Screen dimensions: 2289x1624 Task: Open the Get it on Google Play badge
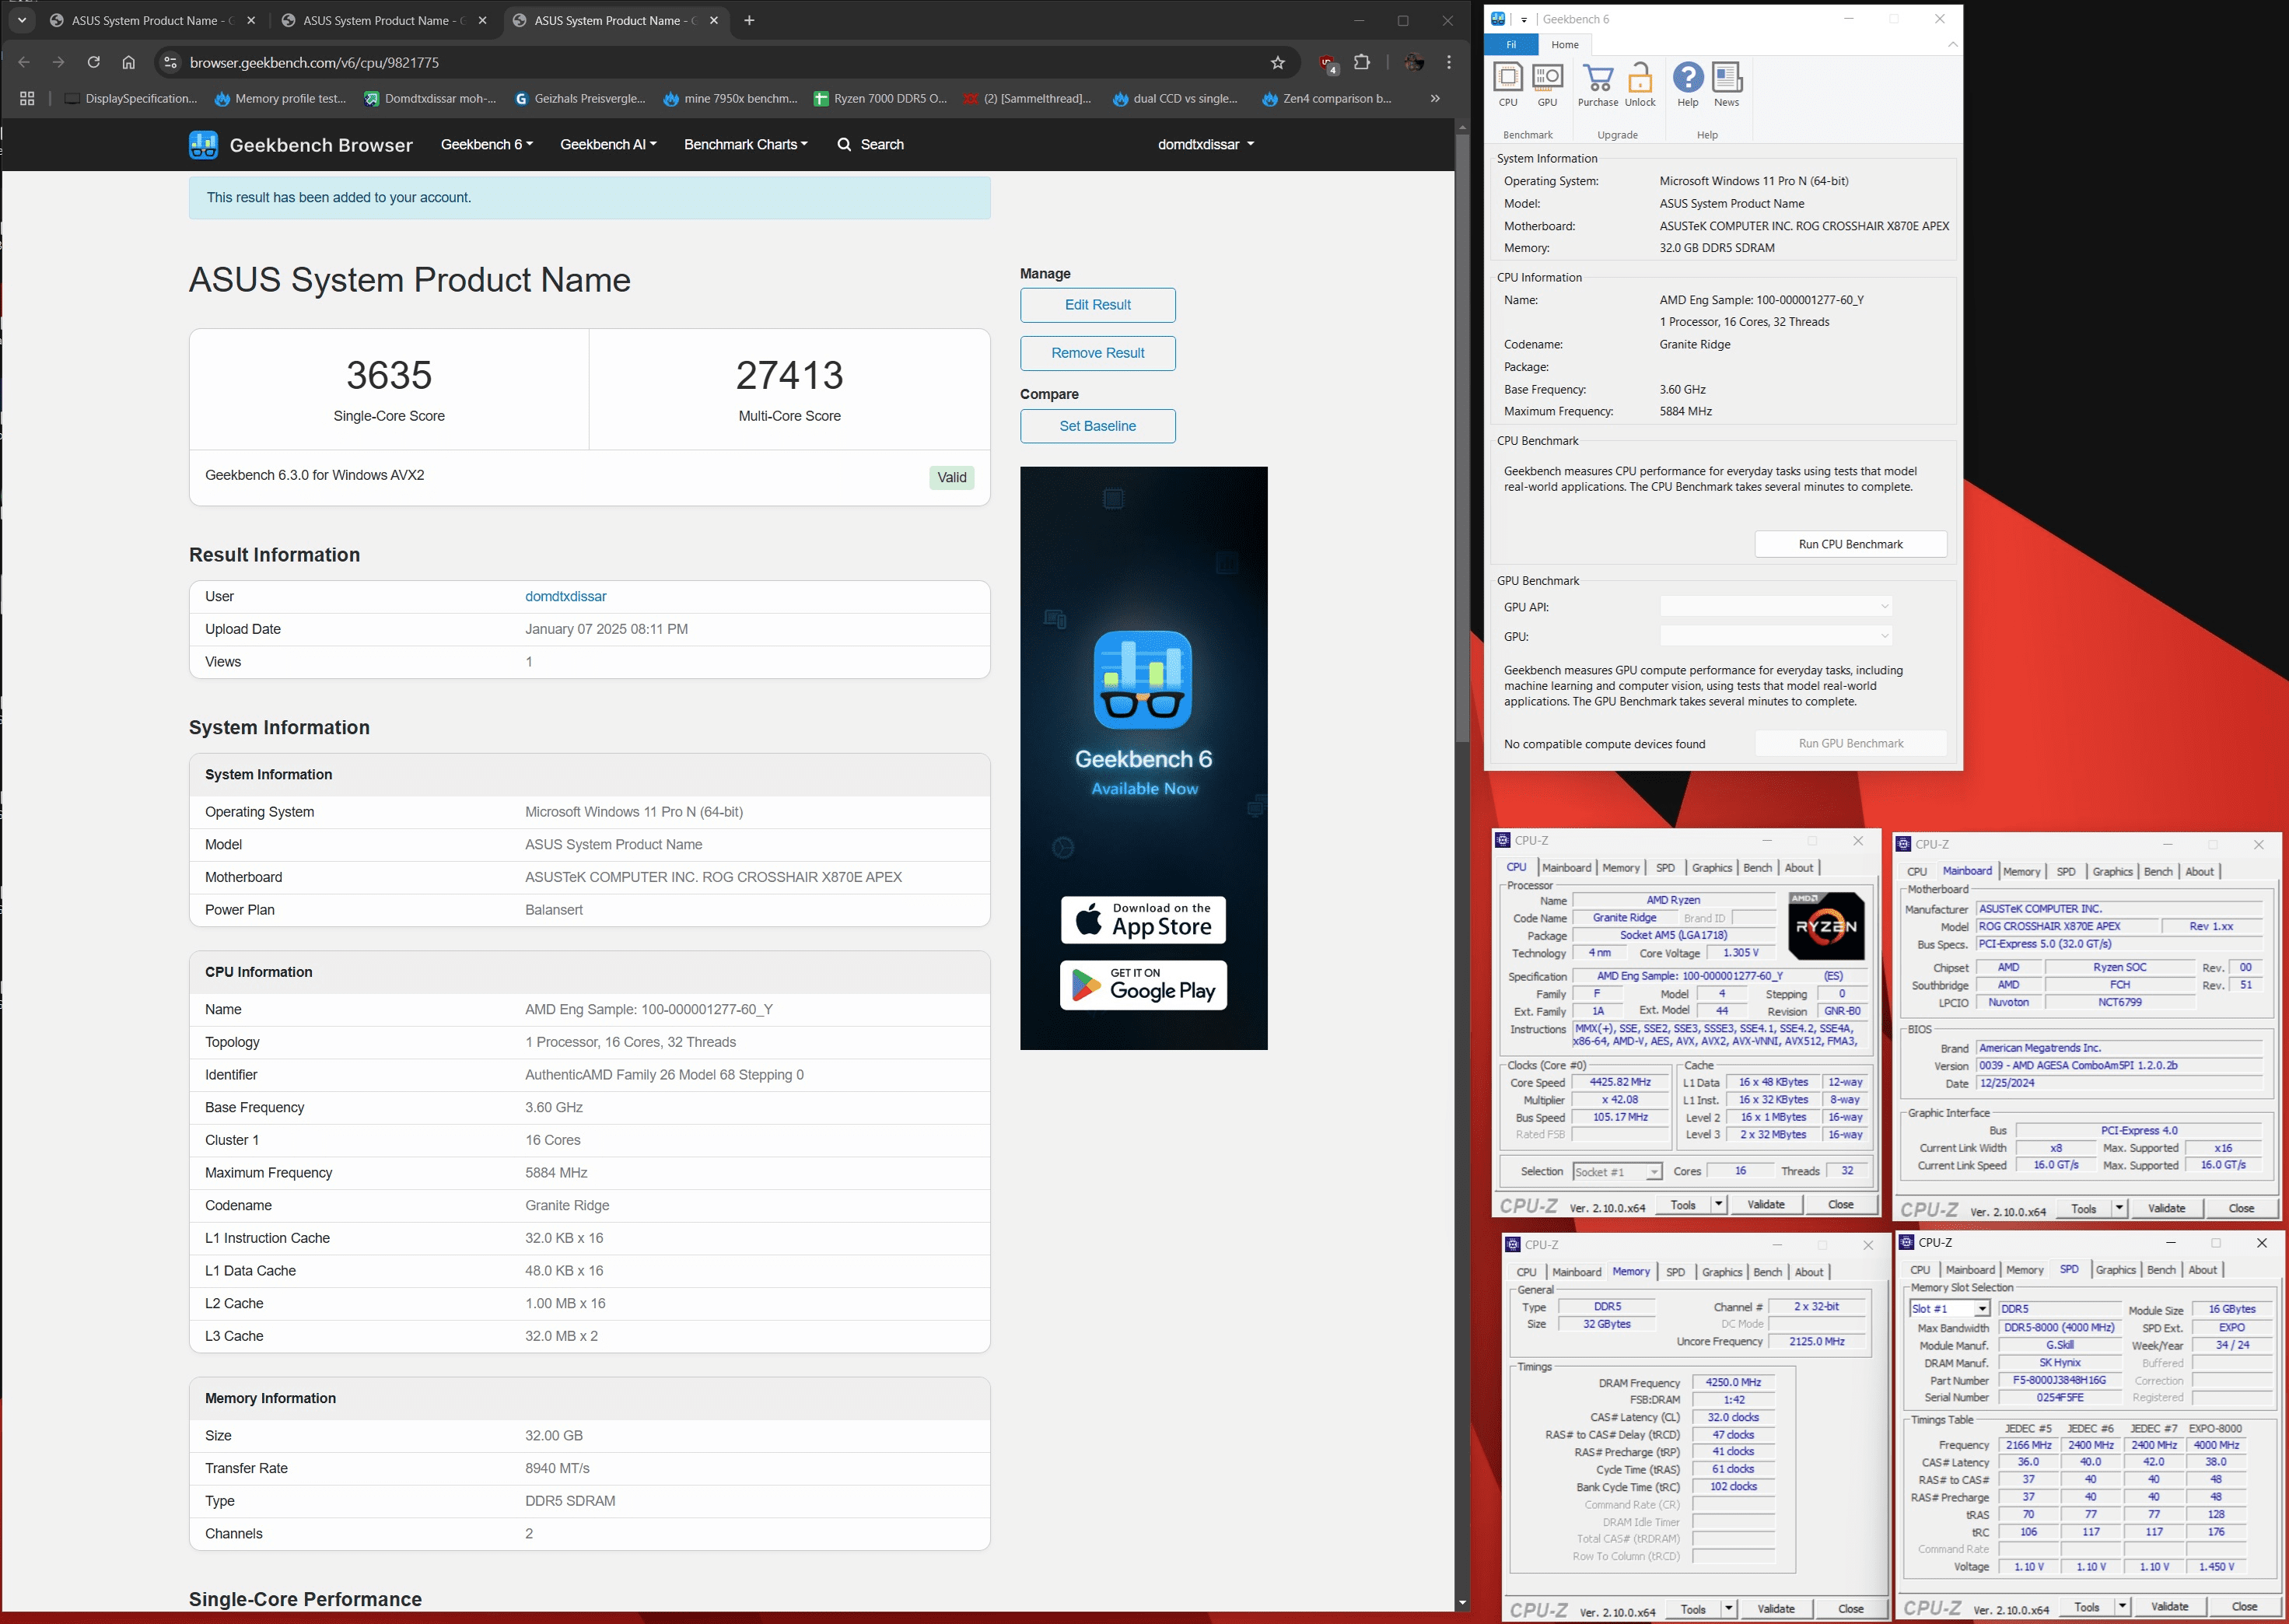[1143, 985]
